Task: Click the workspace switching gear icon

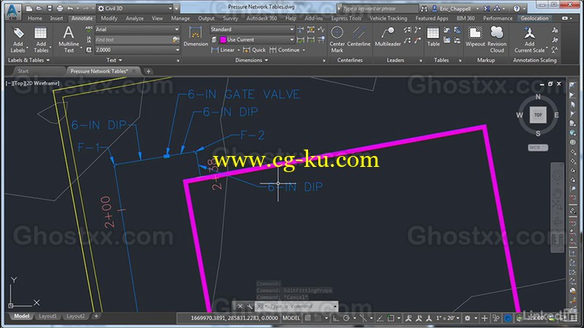Action: pyautogui.click(x=467, y=318)
